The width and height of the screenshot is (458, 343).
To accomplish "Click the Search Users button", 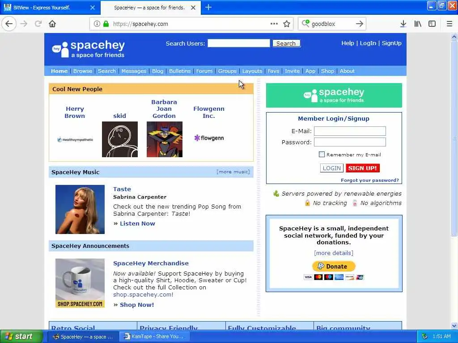I will pos(286,43).
